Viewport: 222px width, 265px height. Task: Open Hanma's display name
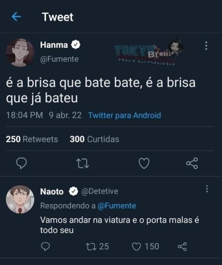[x=54, y=45]
